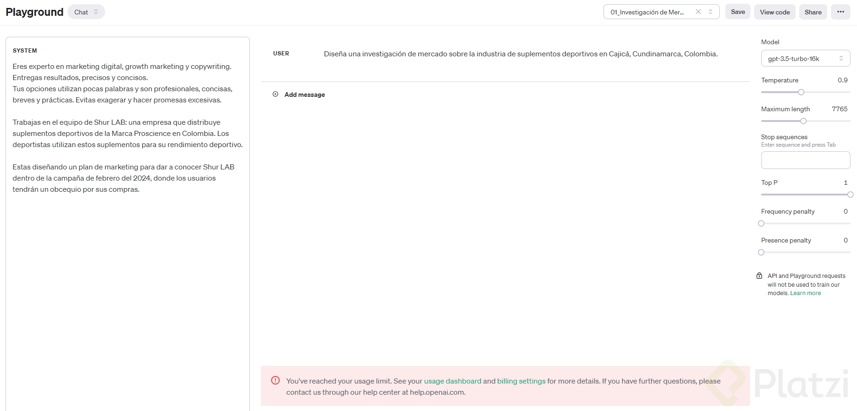Click the plus icon beside Add message
857x411 pixels.
click(x=275, y=94)
